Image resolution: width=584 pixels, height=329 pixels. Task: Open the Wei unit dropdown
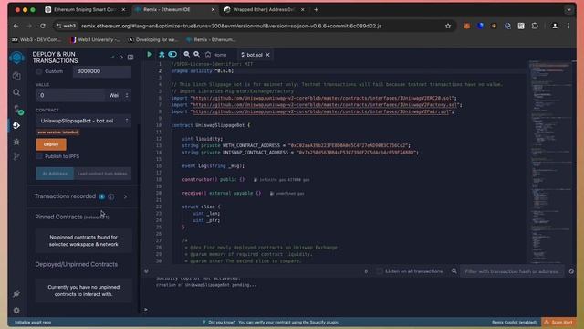click(119, 95)
